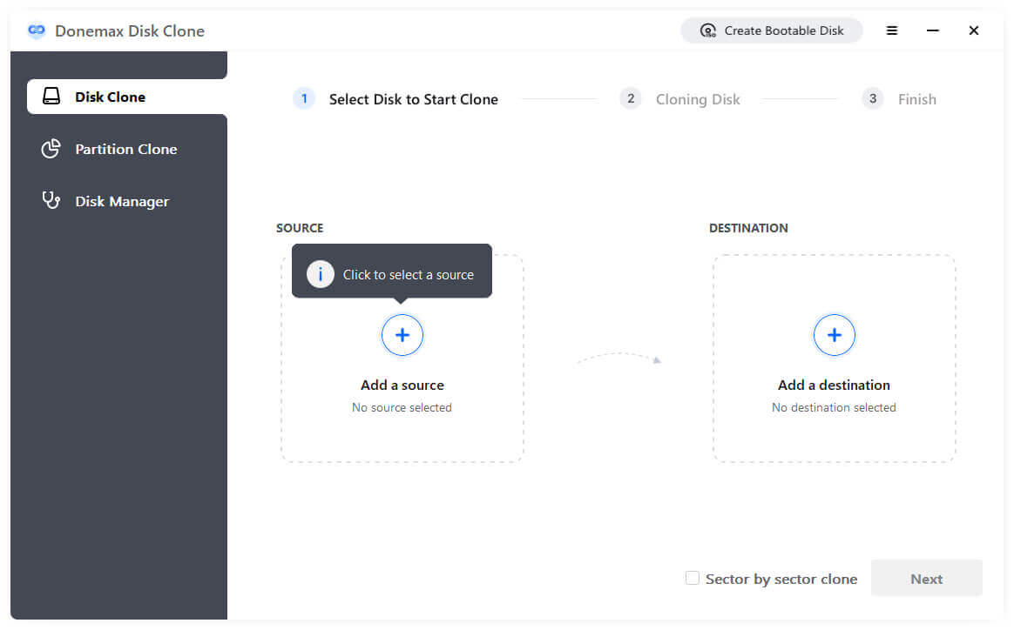Minimize the Donemax Disk Clone window
This screenshot has width=1014, height=630.
(933, 30)
